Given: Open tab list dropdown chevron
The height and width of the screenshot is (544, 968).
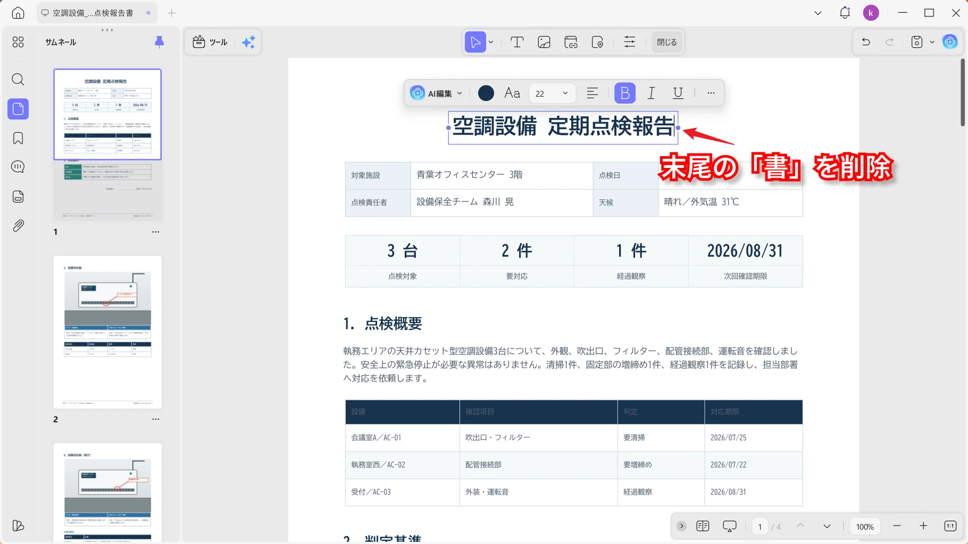Looking at the screenshot, I should click(x=818, y=13).
